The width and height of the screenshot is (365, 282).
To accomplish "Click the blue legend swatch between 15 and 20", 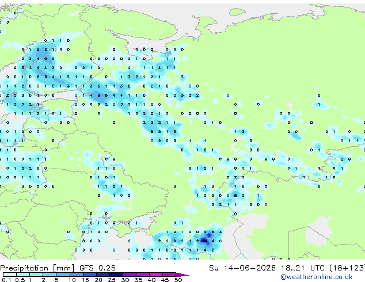I will coord(89,275).
